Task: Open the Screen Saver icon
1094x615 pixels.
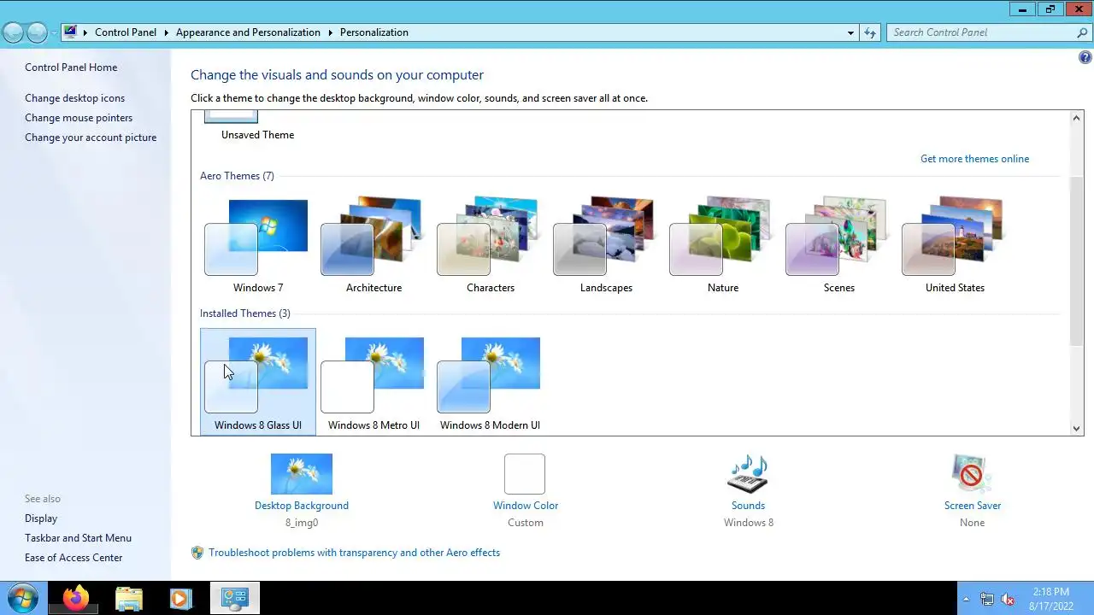Action: [x=972, y=474]
